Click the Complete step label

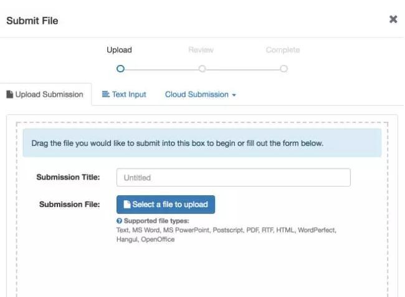283,50
